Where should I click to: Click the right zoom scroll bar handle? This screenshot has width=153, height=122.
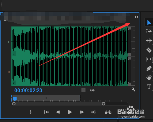tap(104, 104)
